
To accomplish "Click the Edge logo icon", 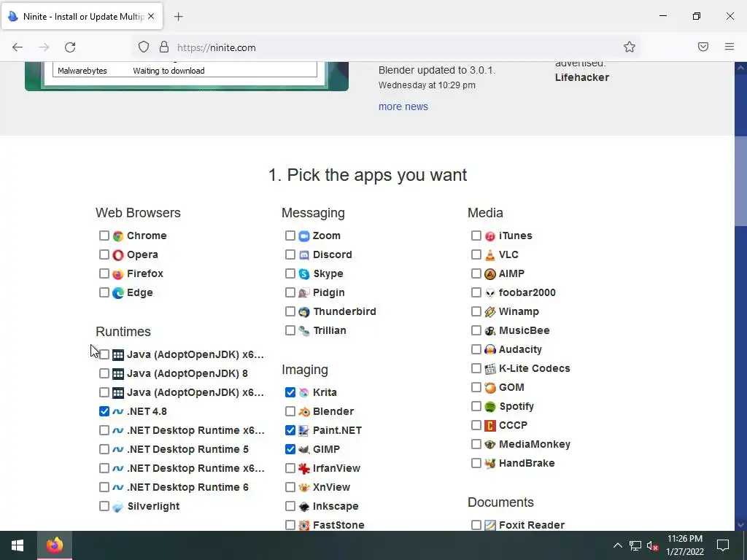I will (x=117, y=293).
